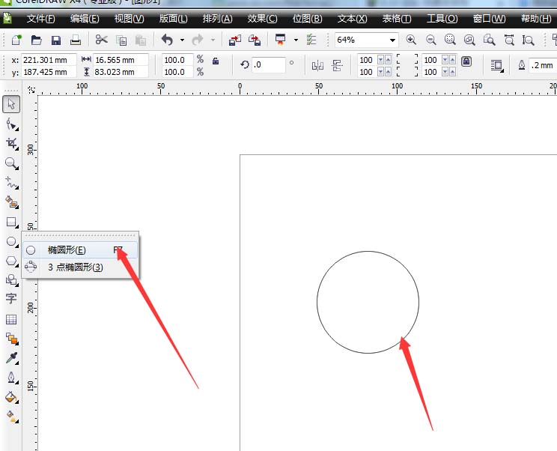The width and height of the screenshot is (557, 451).
Task: Zoom to selected objects
Action: click(x=450, y=40)
